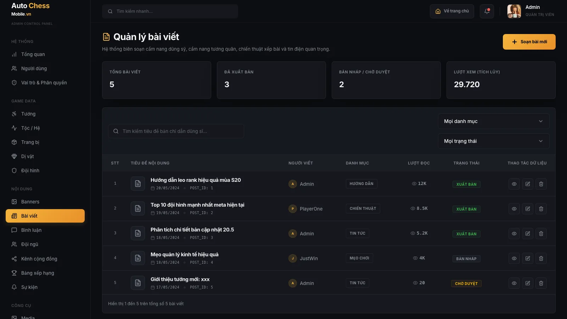This screenshot has height=319, width=567.
Task: Preview post "Mẹo quản lý kinh tế hiệu quả" eye icon
Action: point(514,258)
